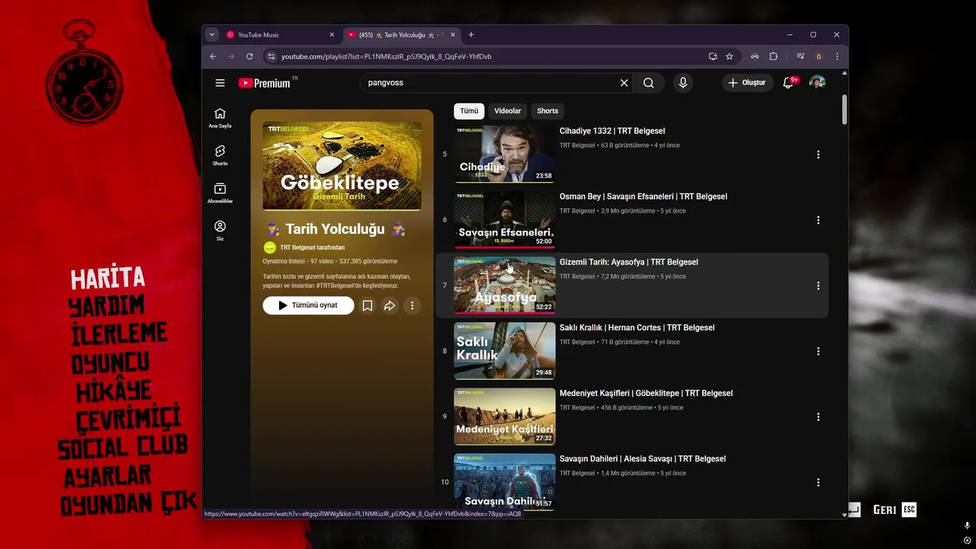Click the Geri ESC back prompt

click(894, 509)
